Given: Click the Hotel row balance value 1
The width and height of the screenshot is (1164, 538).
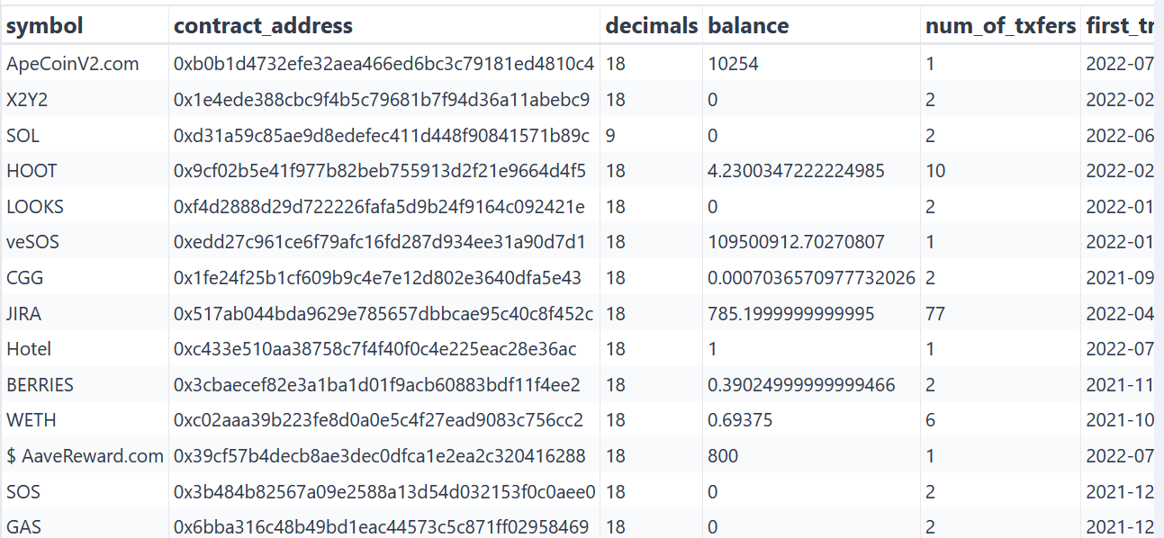Looking at the screenshot, I should click(x=713, y=349).
